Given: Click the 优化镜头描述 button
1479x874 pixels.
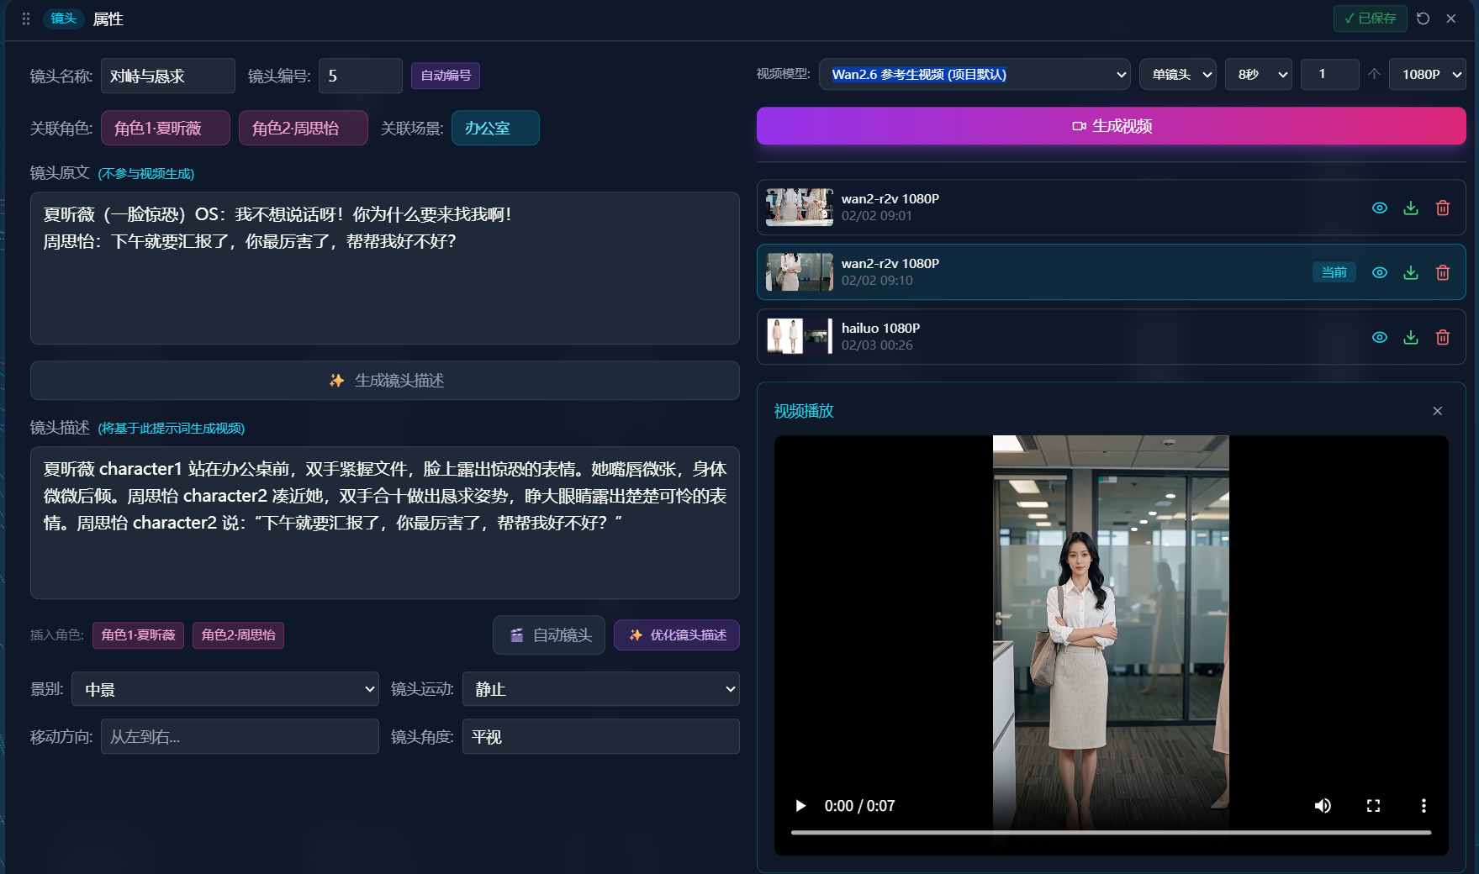Looking at the screenshot, I should (677, 635).
